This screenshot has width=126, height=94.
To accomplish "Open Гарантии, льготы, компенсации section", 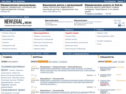I will coord(9,86).
